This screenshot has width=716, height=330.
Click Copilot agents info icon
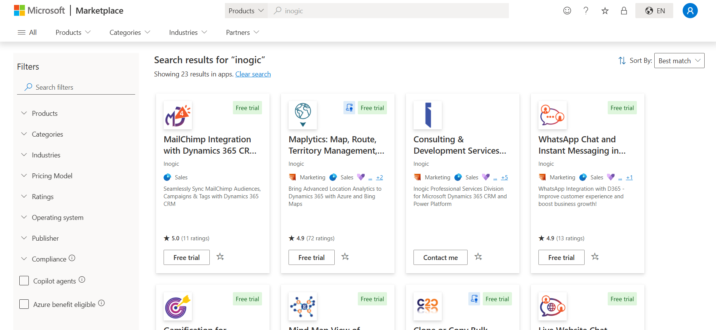click(82, 280)
